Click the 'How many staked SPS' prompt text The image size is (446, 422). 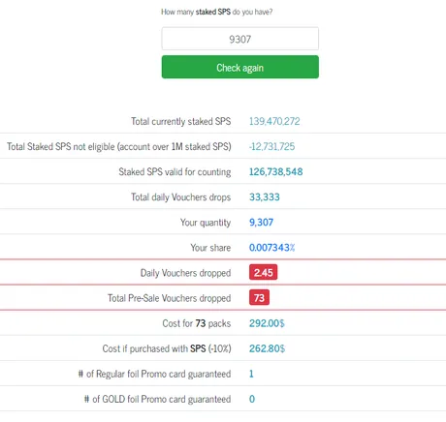point(217,12)
